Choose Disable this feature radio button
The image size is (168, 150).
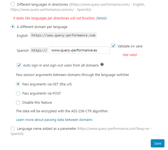18,103
